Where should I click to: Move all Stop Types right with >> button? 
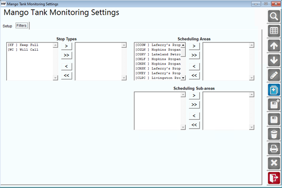click(66, 55)
